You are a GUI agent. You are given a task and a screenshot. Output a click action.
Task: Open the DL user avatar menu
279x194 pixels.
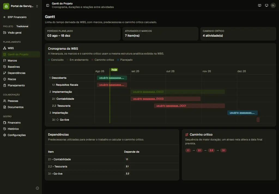coord(273,5)
